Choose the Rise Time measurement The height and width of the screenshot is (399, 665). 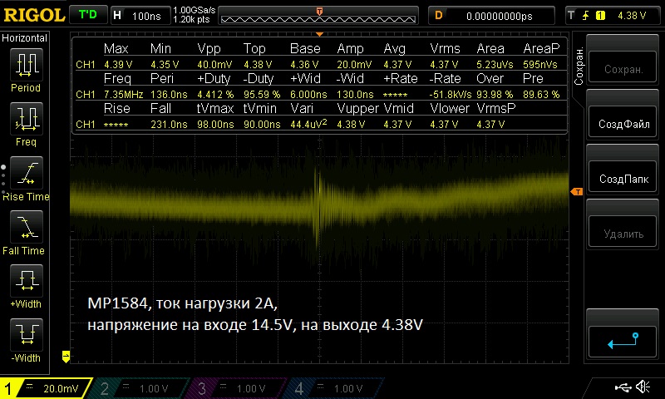26,176
